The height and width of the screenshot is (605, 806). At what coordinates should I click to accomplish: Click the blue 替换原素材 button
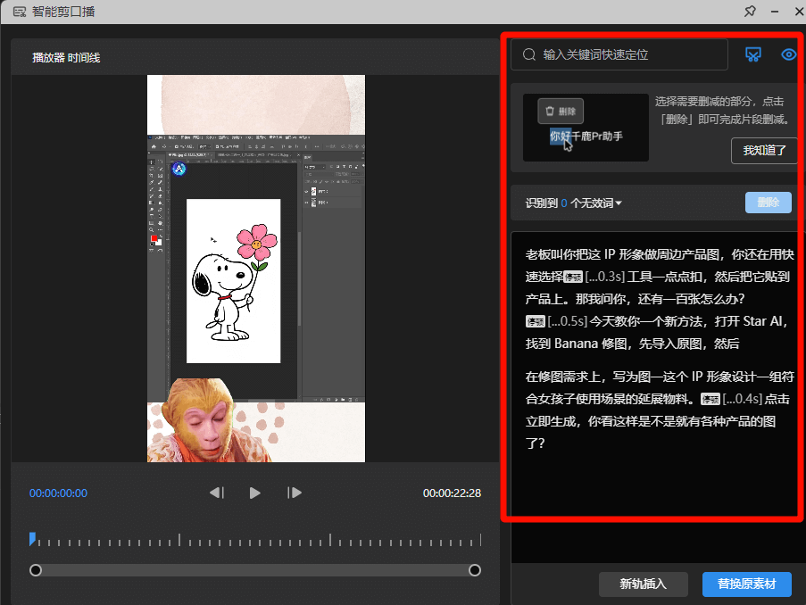[x=747, y=584]
